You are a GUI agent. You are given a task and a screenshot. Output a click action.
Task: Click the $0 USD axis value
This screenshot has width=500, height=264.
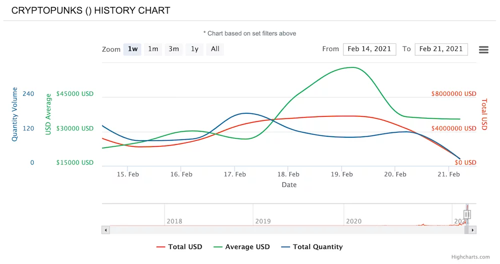[x=465, y=163]
